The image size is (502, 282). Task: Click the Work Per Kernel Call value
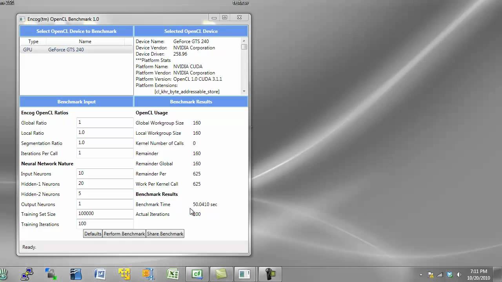point(196,184)
